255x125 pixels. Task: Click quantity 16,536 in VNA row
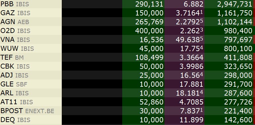(x=151, y=40)
